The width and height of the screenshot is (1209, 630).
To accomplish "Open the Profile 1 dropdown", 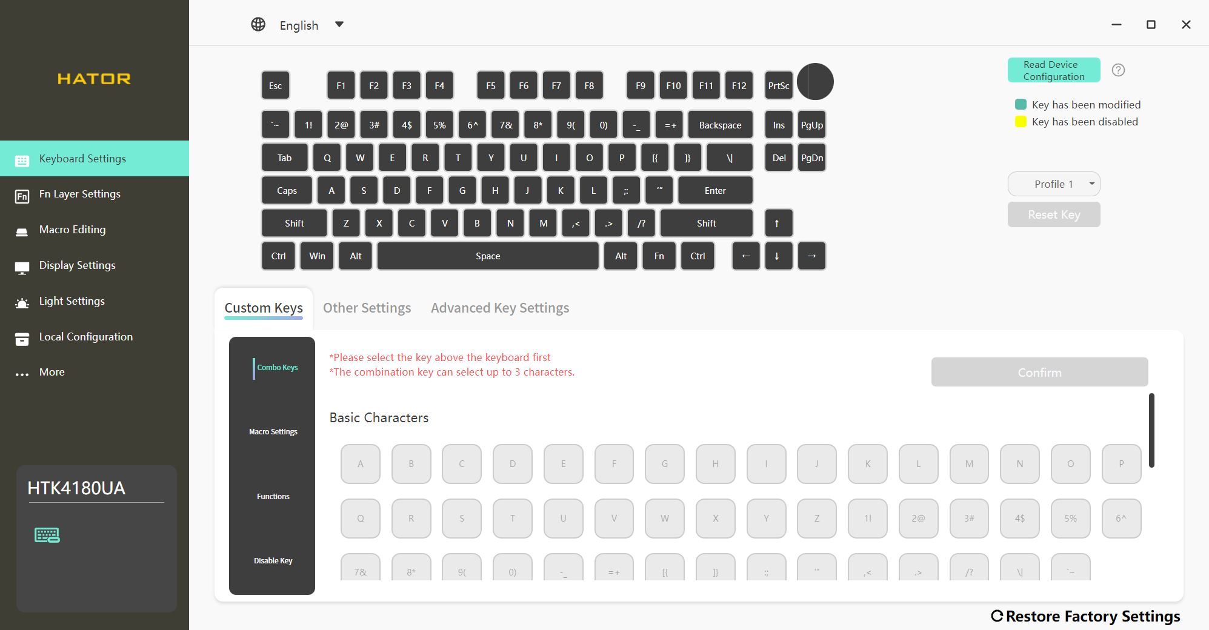I will tap(1054, 184).
